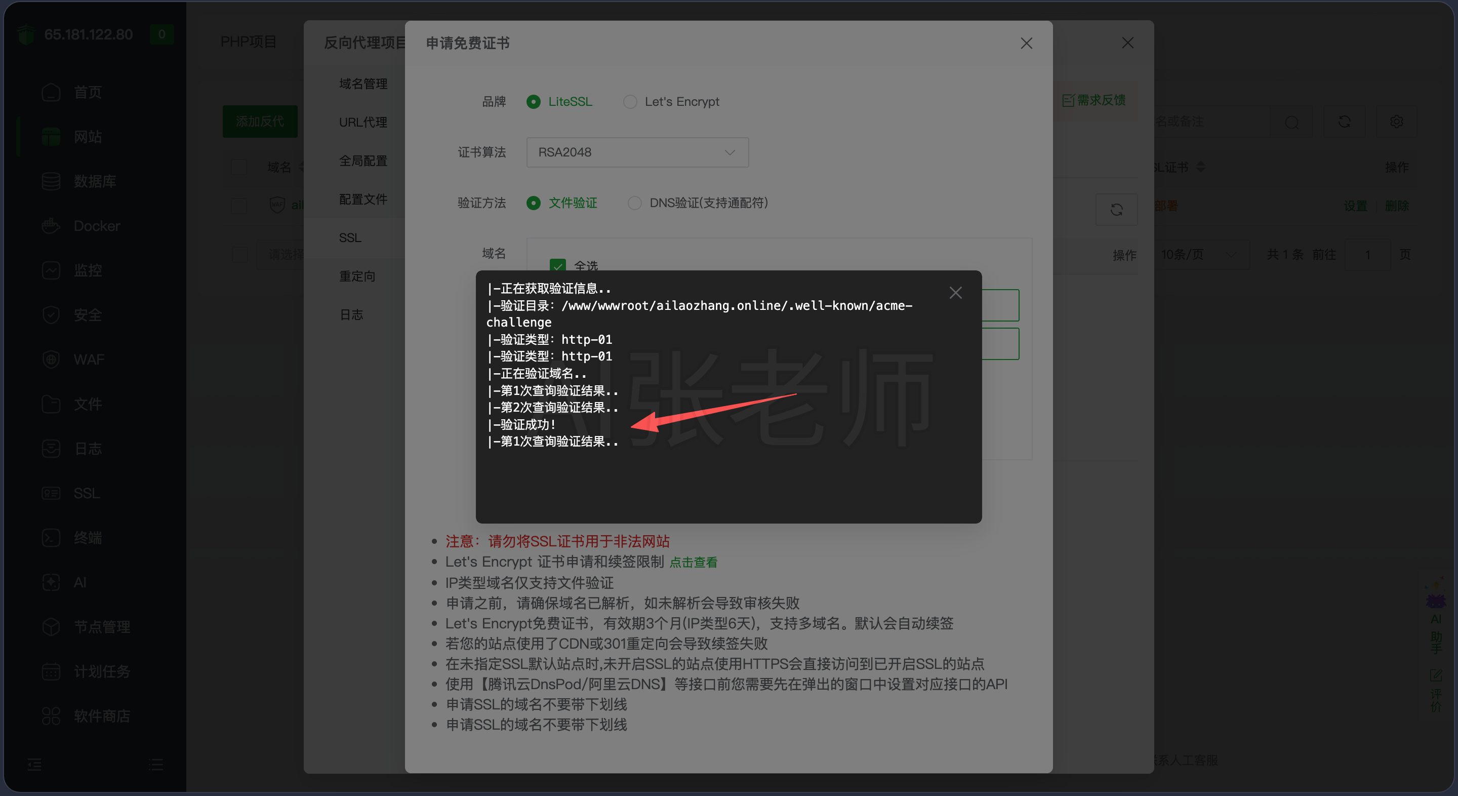Click the 添加反代 button
Image resolution: width=1458 pixels, height=796 pixels.
[260, 121]
